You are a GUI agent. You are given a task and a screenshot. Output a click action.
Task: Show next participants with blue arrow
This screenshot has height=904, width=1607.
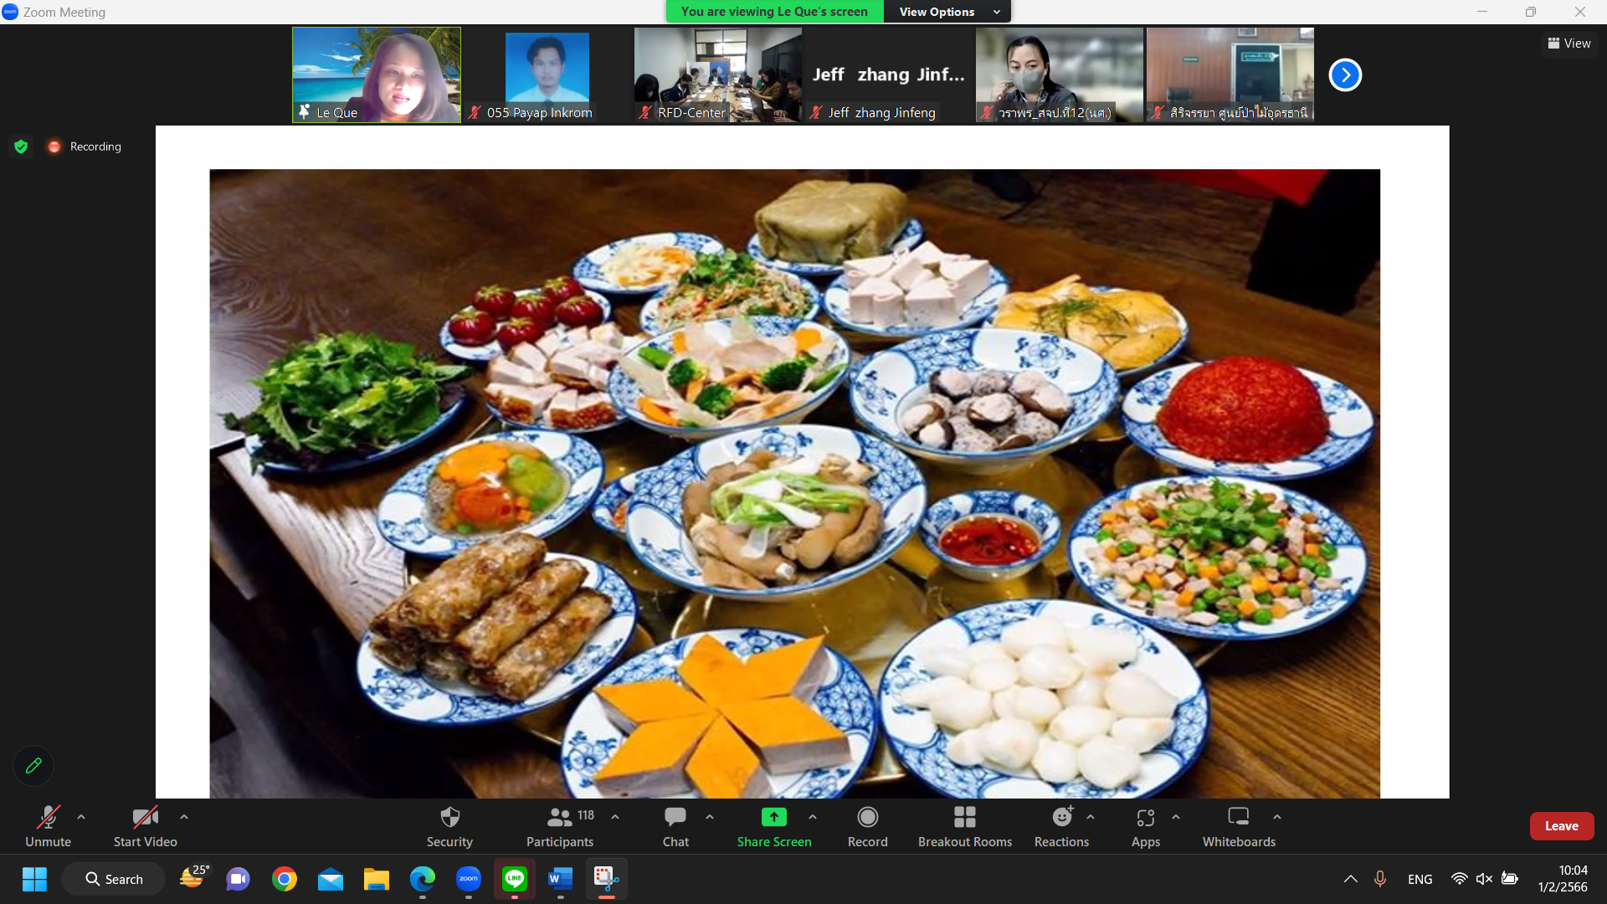click(1345, 75)
